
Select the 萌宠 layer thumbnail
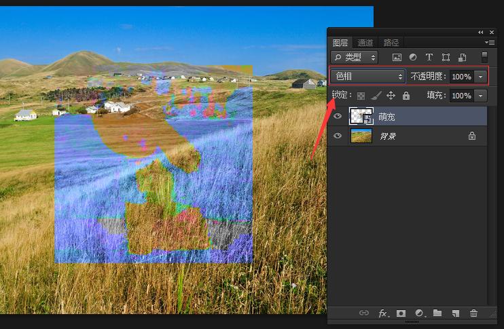coord(361,116)
